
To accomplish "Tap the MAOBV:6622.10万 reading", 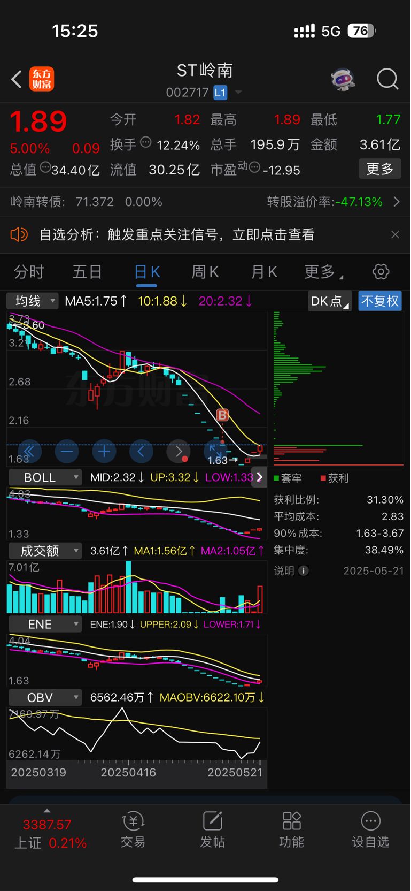I will point(212,697).
